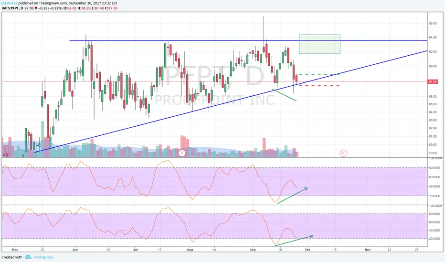This screenshot has height=262, width=445.
Task: Select the green shaded target rectangle
Action: (319, 44)
